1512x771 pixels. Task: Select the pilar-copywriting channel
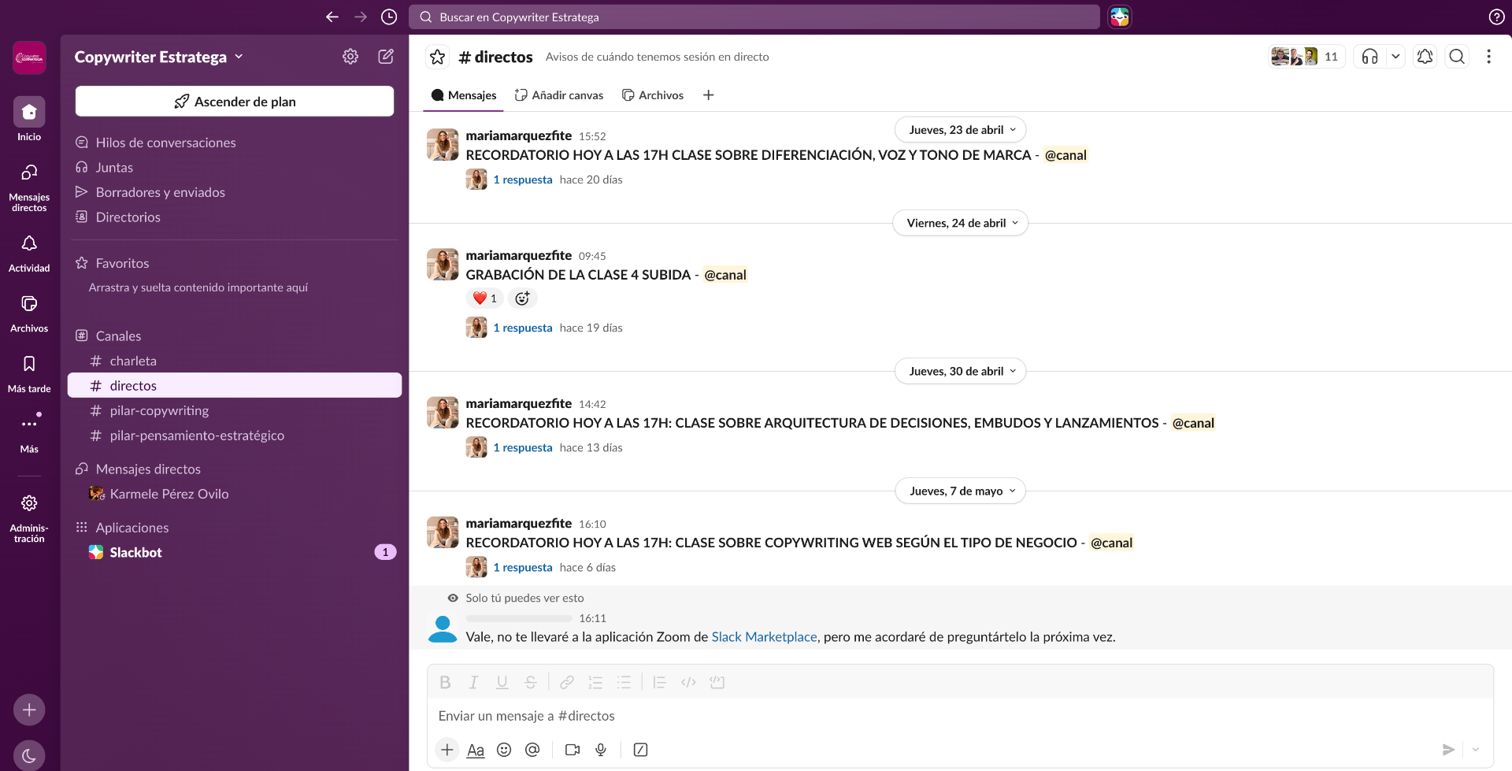coord(235,410)
